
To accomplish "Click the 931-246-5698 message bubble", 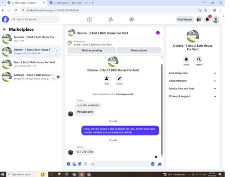I will [x=85, y=152].
